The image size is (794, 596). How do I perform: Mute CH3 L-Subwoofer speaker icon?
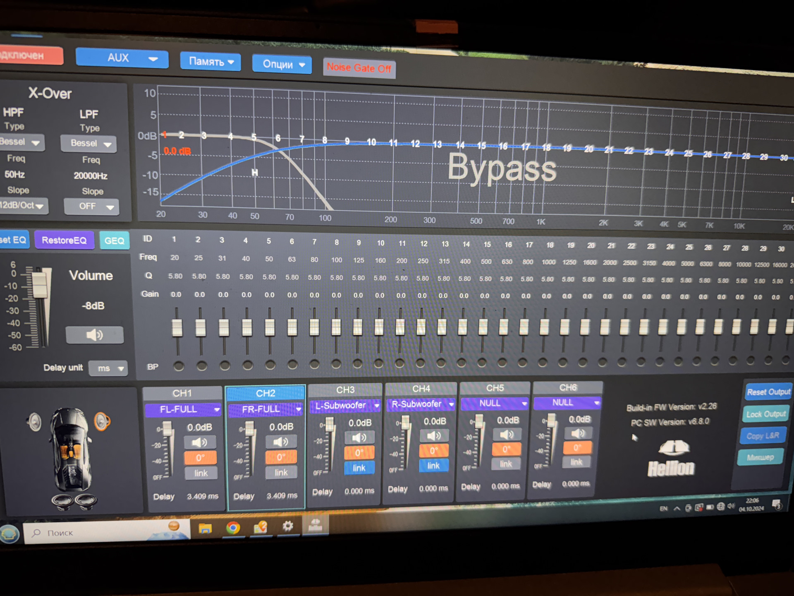359,437
